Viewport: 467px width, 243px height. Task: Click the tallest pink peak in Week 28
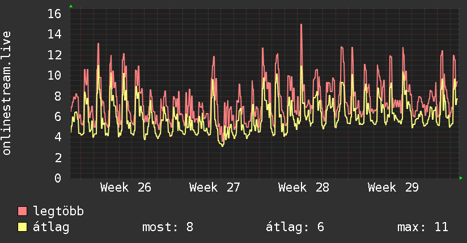pos(302,25)
